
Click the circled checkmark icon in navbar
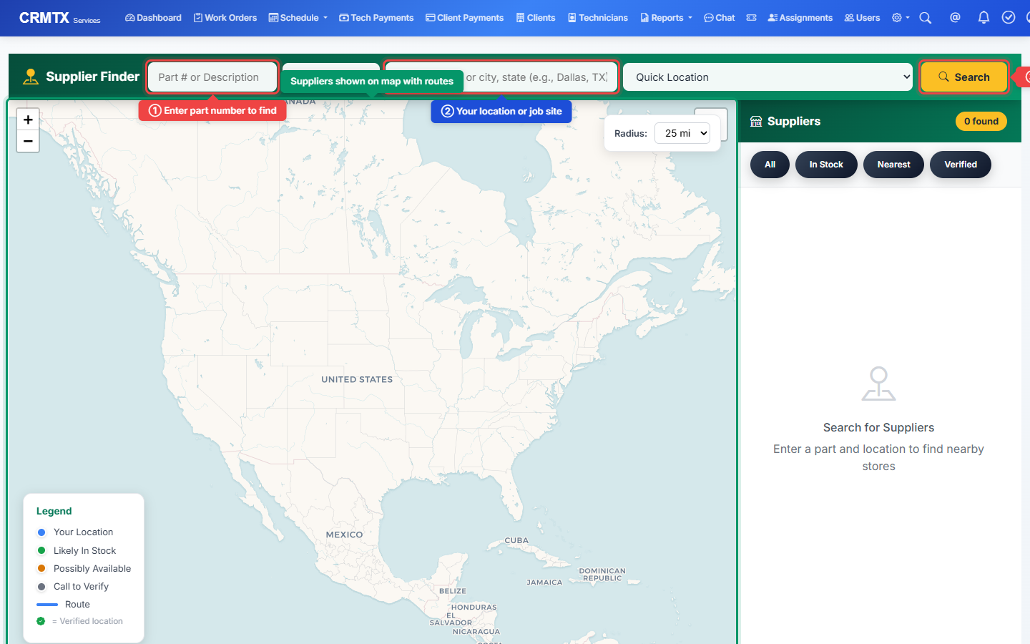point(1009,17)
